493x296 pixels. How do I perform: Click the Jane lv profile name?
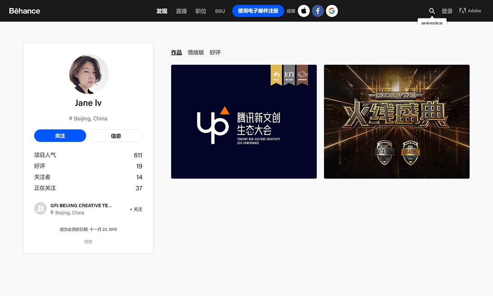(88, 103)
